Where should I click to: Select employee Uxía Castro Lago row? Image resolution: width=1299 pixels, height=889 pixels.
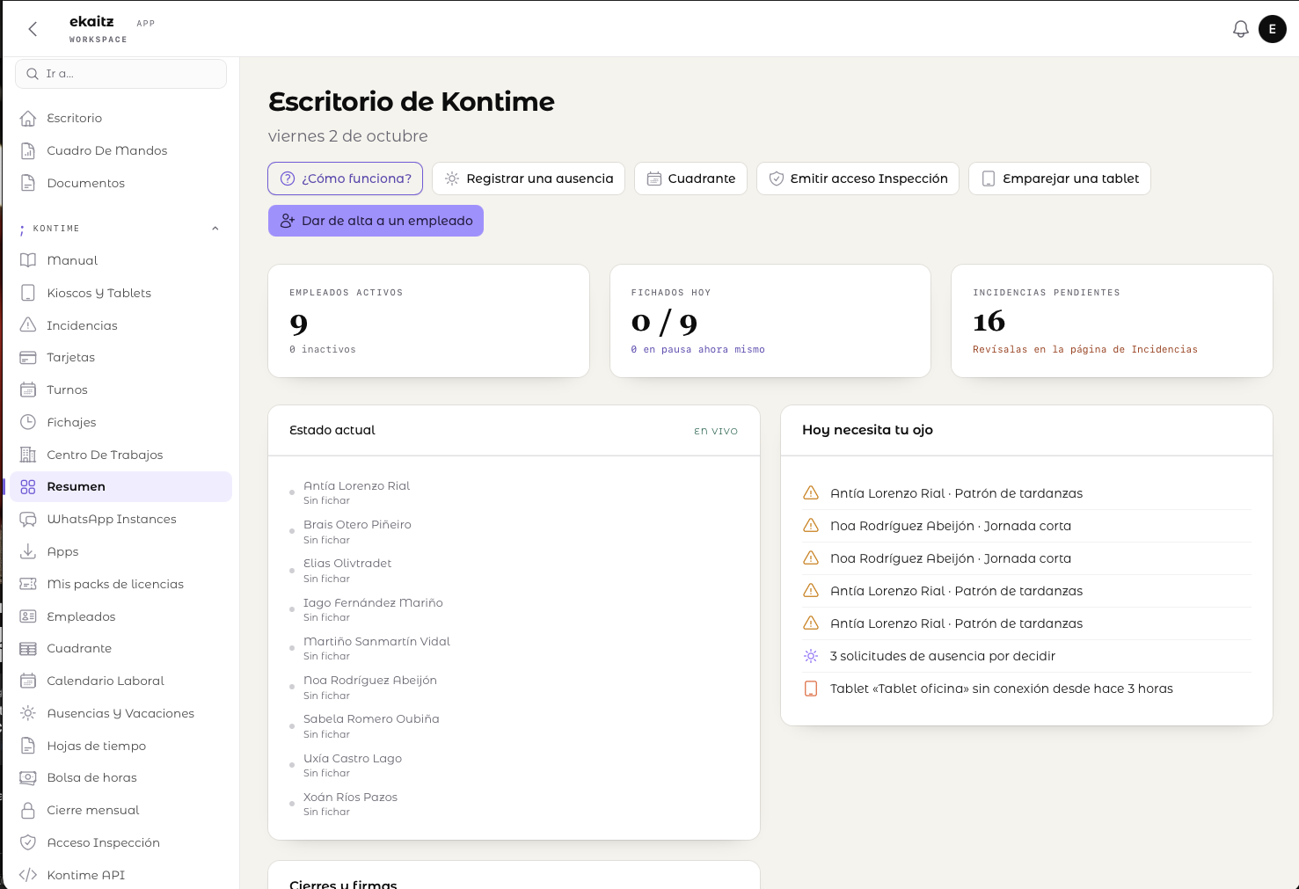click(x=514, y=765)
